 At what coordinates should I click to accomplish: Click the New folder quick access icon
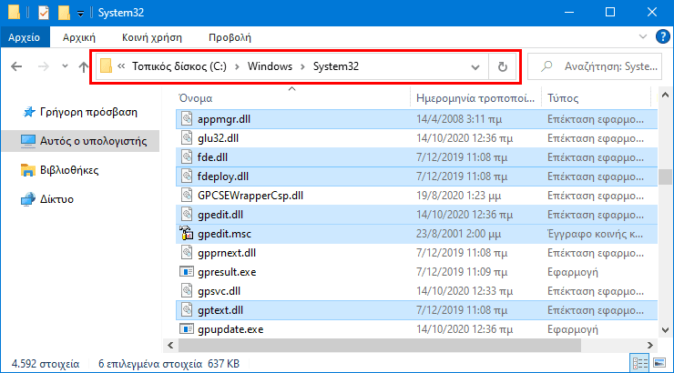click(x=64, y=13)
